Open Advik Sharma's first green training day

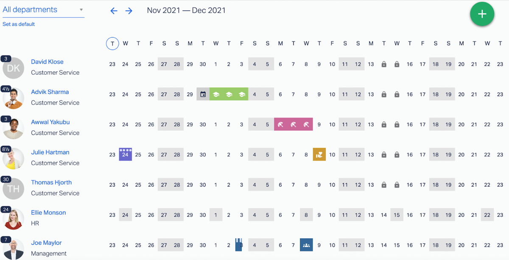click(216, 94)
